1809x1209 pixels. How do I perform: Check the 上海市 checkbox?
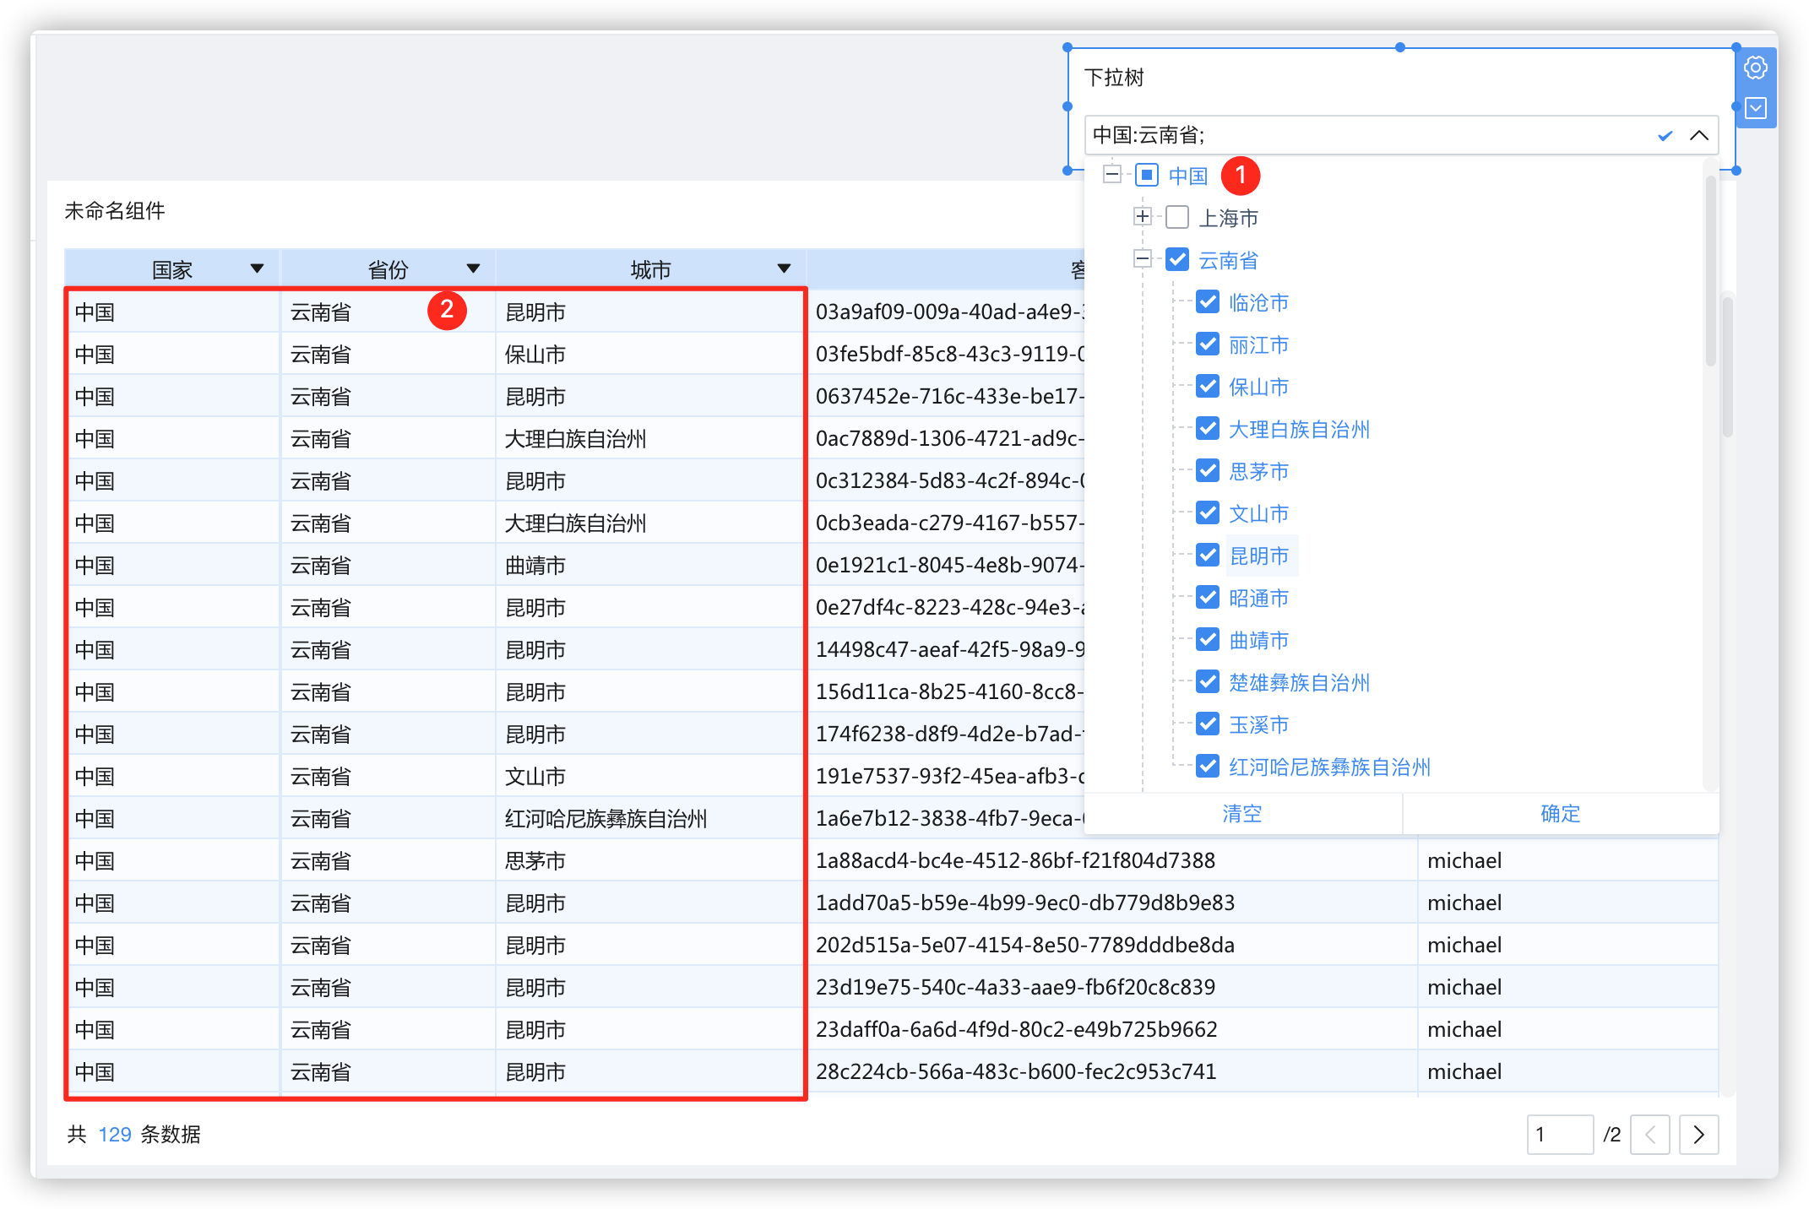click(1177, 217)
